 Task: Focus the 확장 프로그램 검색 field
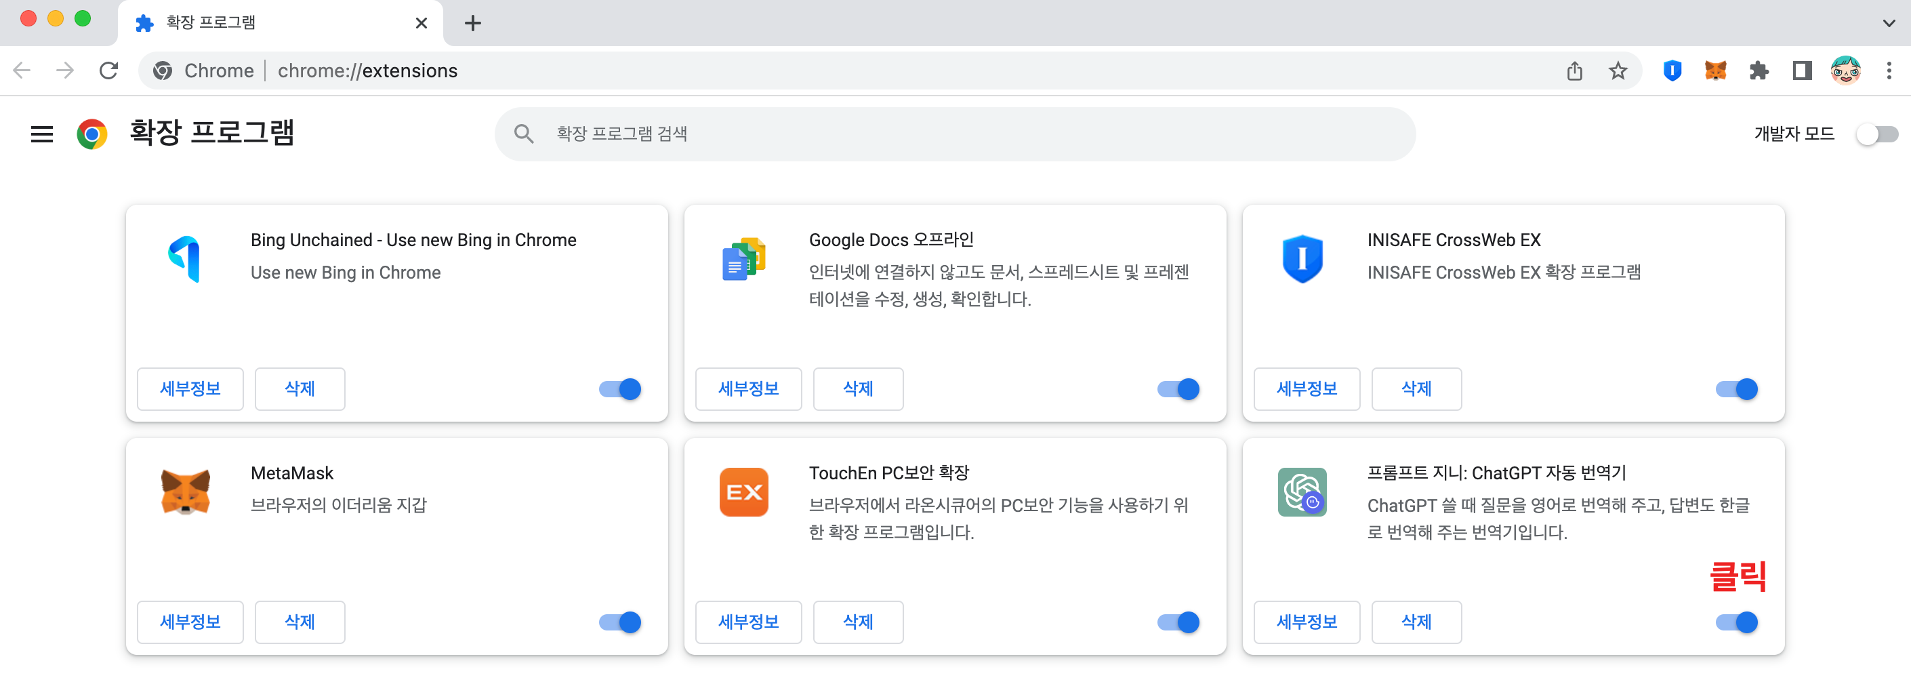tap(955, 134)
